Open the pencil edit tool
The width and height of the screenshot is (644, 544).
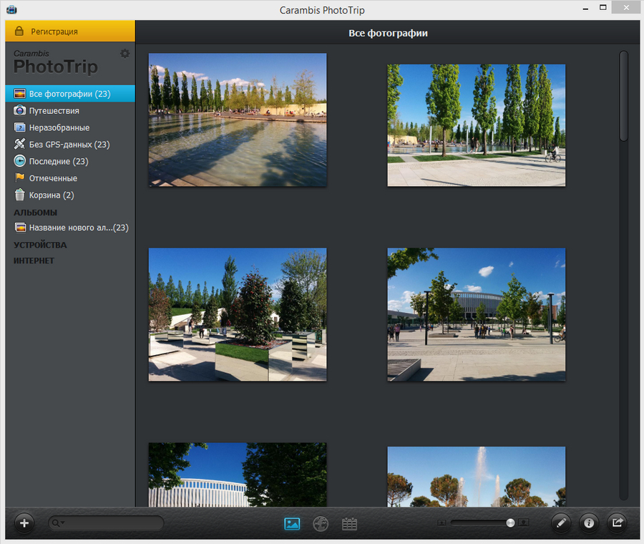point(561,523)
